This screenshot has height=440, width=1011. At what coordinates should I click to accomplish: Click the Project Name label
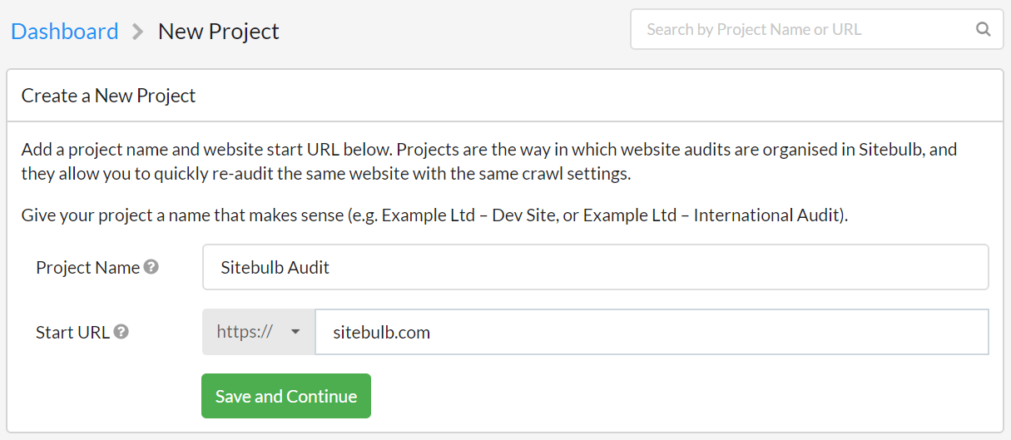(88, 267)
